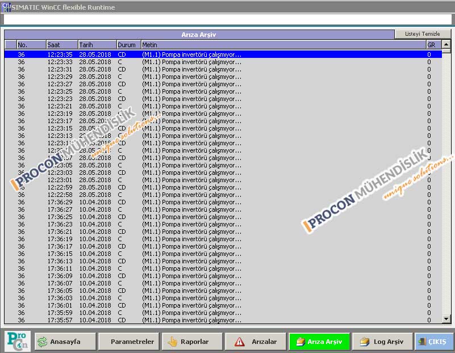The image size is (455, 353).
Task: Click the No. column header
Action: coord(31,45)
